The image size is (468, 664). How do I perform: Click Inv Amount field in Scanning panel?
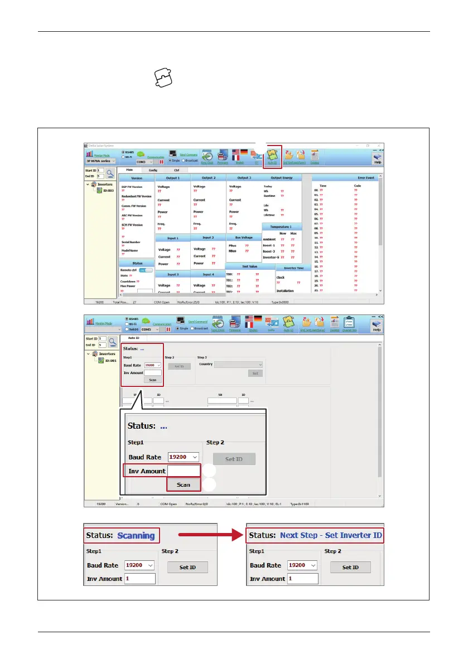[140, 579]
